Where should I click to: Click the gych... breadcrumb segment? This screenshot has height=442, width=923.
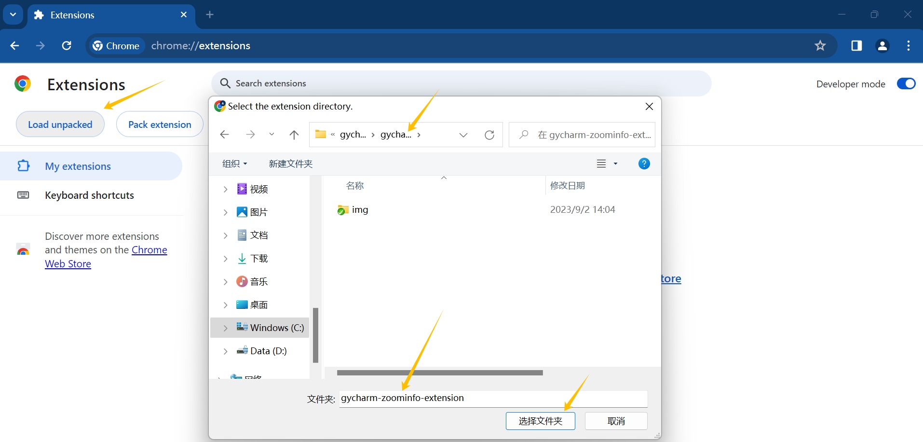[353, 135]
